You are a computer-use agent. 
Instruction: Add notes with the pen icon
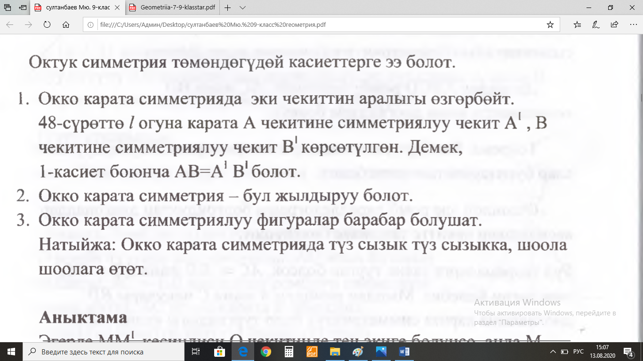[595, 25]
